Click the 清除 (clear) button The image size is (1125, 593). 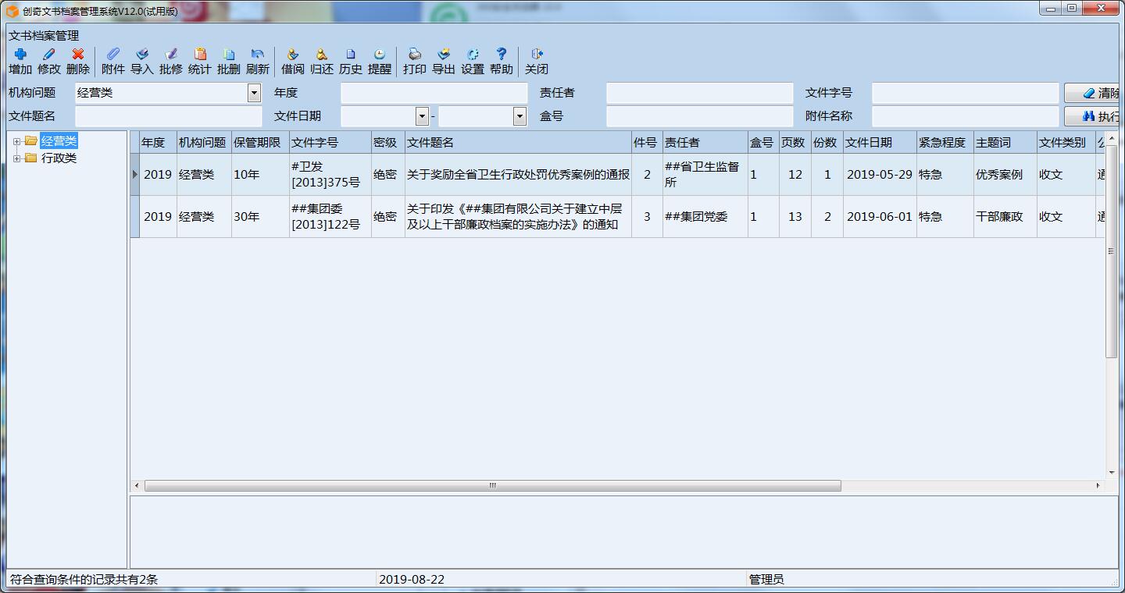coord(1092,94)
